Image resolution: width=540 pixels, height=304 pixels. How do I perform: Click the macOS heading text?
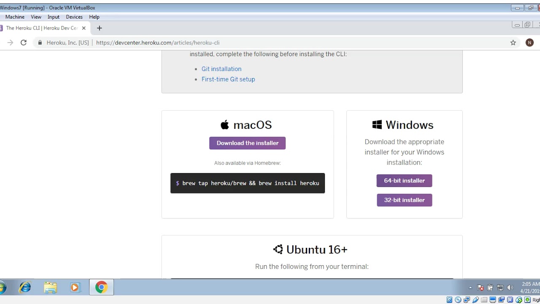[x=253, y=125]
